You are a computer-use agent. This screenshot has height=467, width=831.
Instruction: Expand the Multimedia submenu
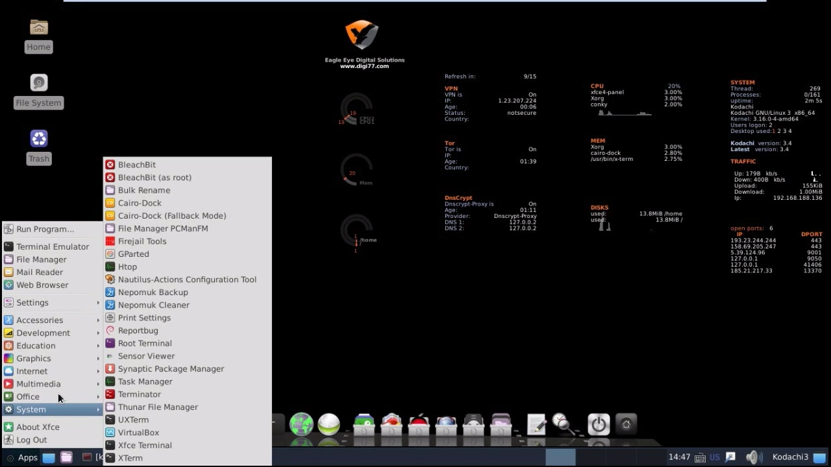(x=53, y=384)
